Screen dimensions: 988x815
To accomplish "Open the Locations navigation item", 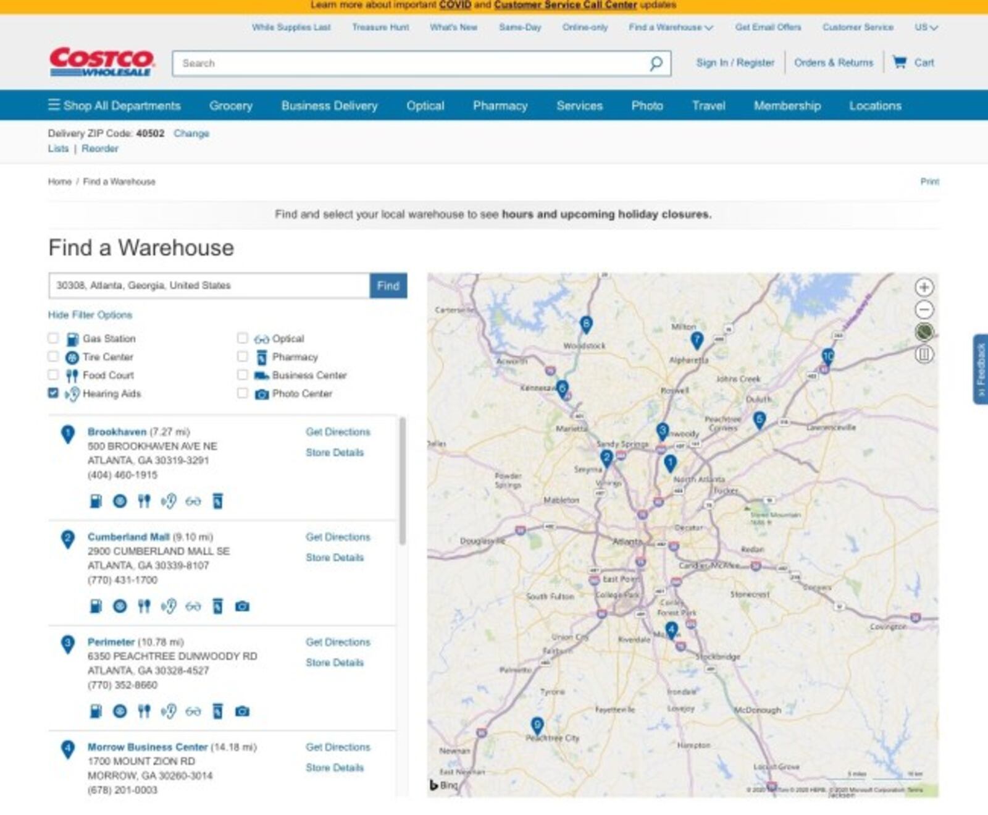I will tap(875, 106).
